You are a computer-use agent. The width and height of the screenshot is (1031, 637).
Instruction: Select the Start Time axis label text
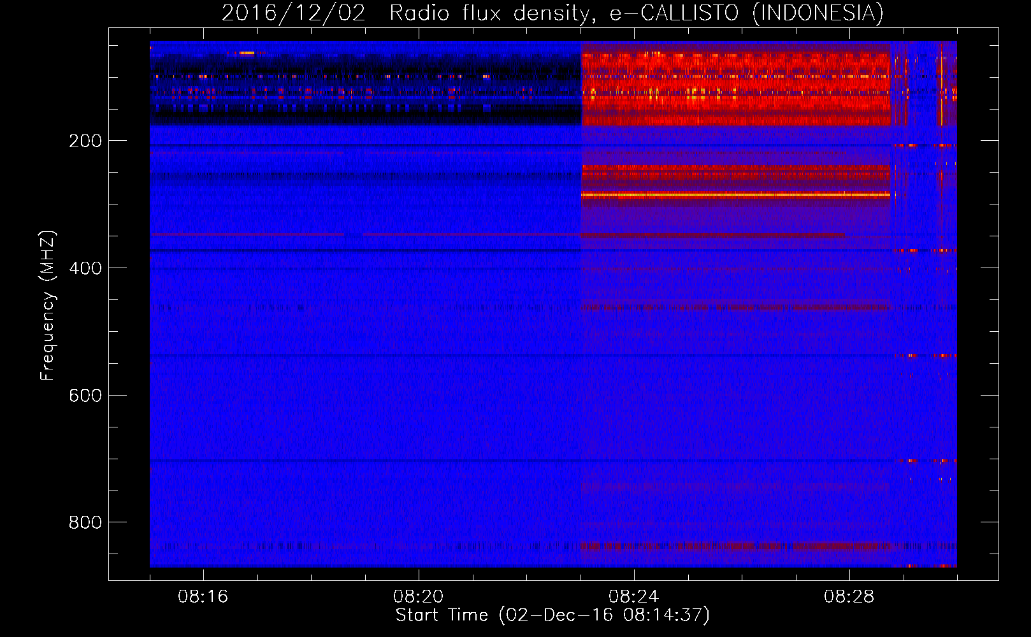pos(552,615)
